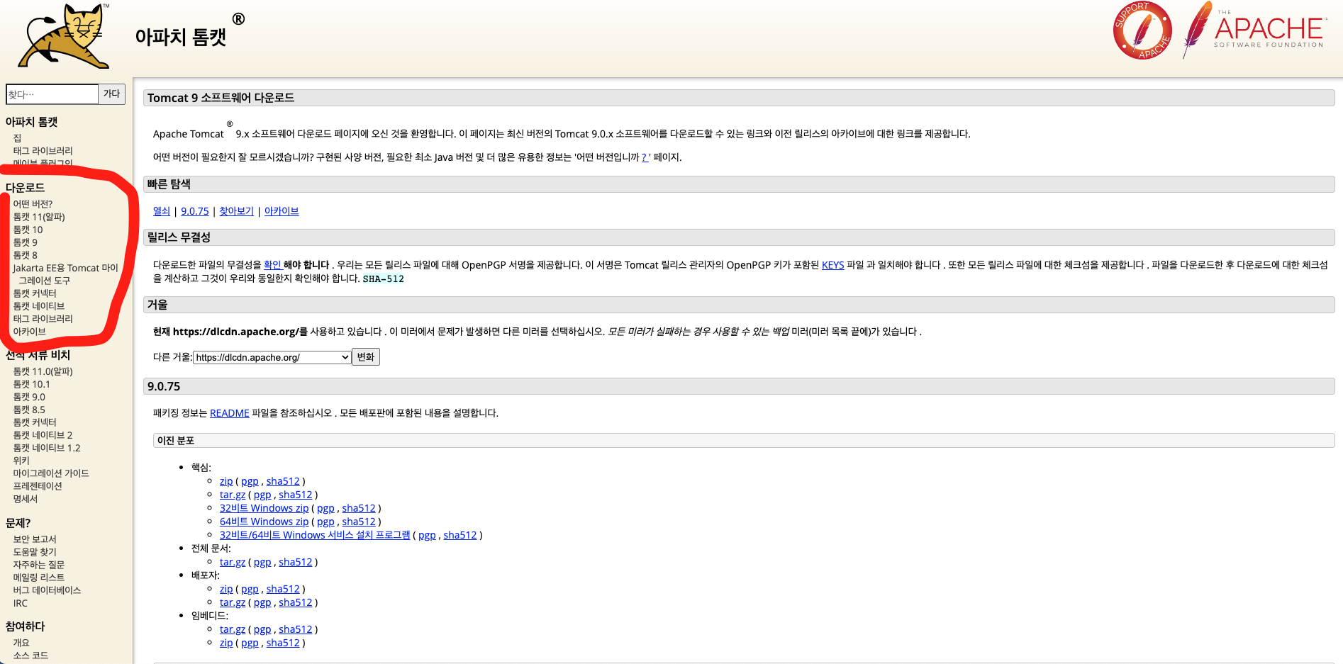The width and height of the screenshot is (1343, 664).
Task: Download the 64비트 Windows zip
Action: coord(264,522)
